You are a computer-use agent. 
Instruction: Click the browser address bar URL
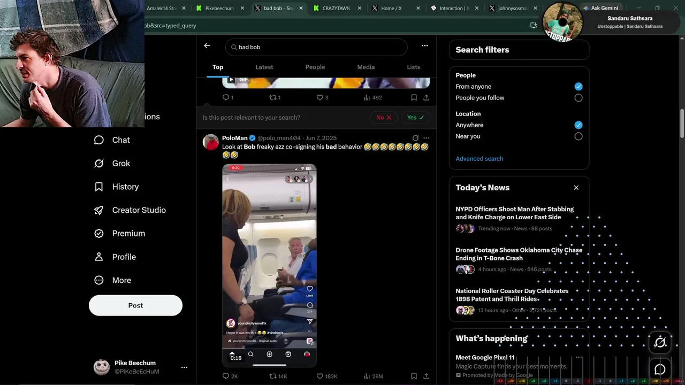pyautogui.click(x=170, y=26)
